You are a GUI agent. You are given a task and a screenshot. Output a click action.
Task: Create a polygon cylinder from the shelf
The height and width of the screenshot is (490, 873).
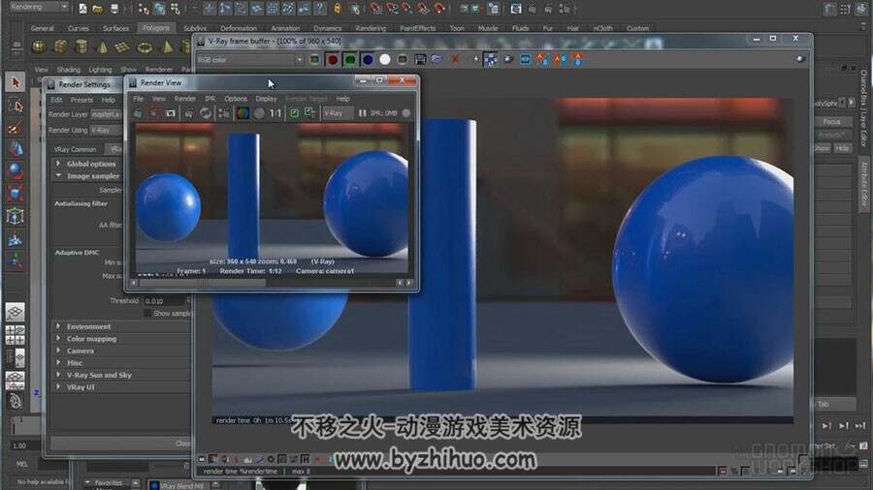[81, 46]
